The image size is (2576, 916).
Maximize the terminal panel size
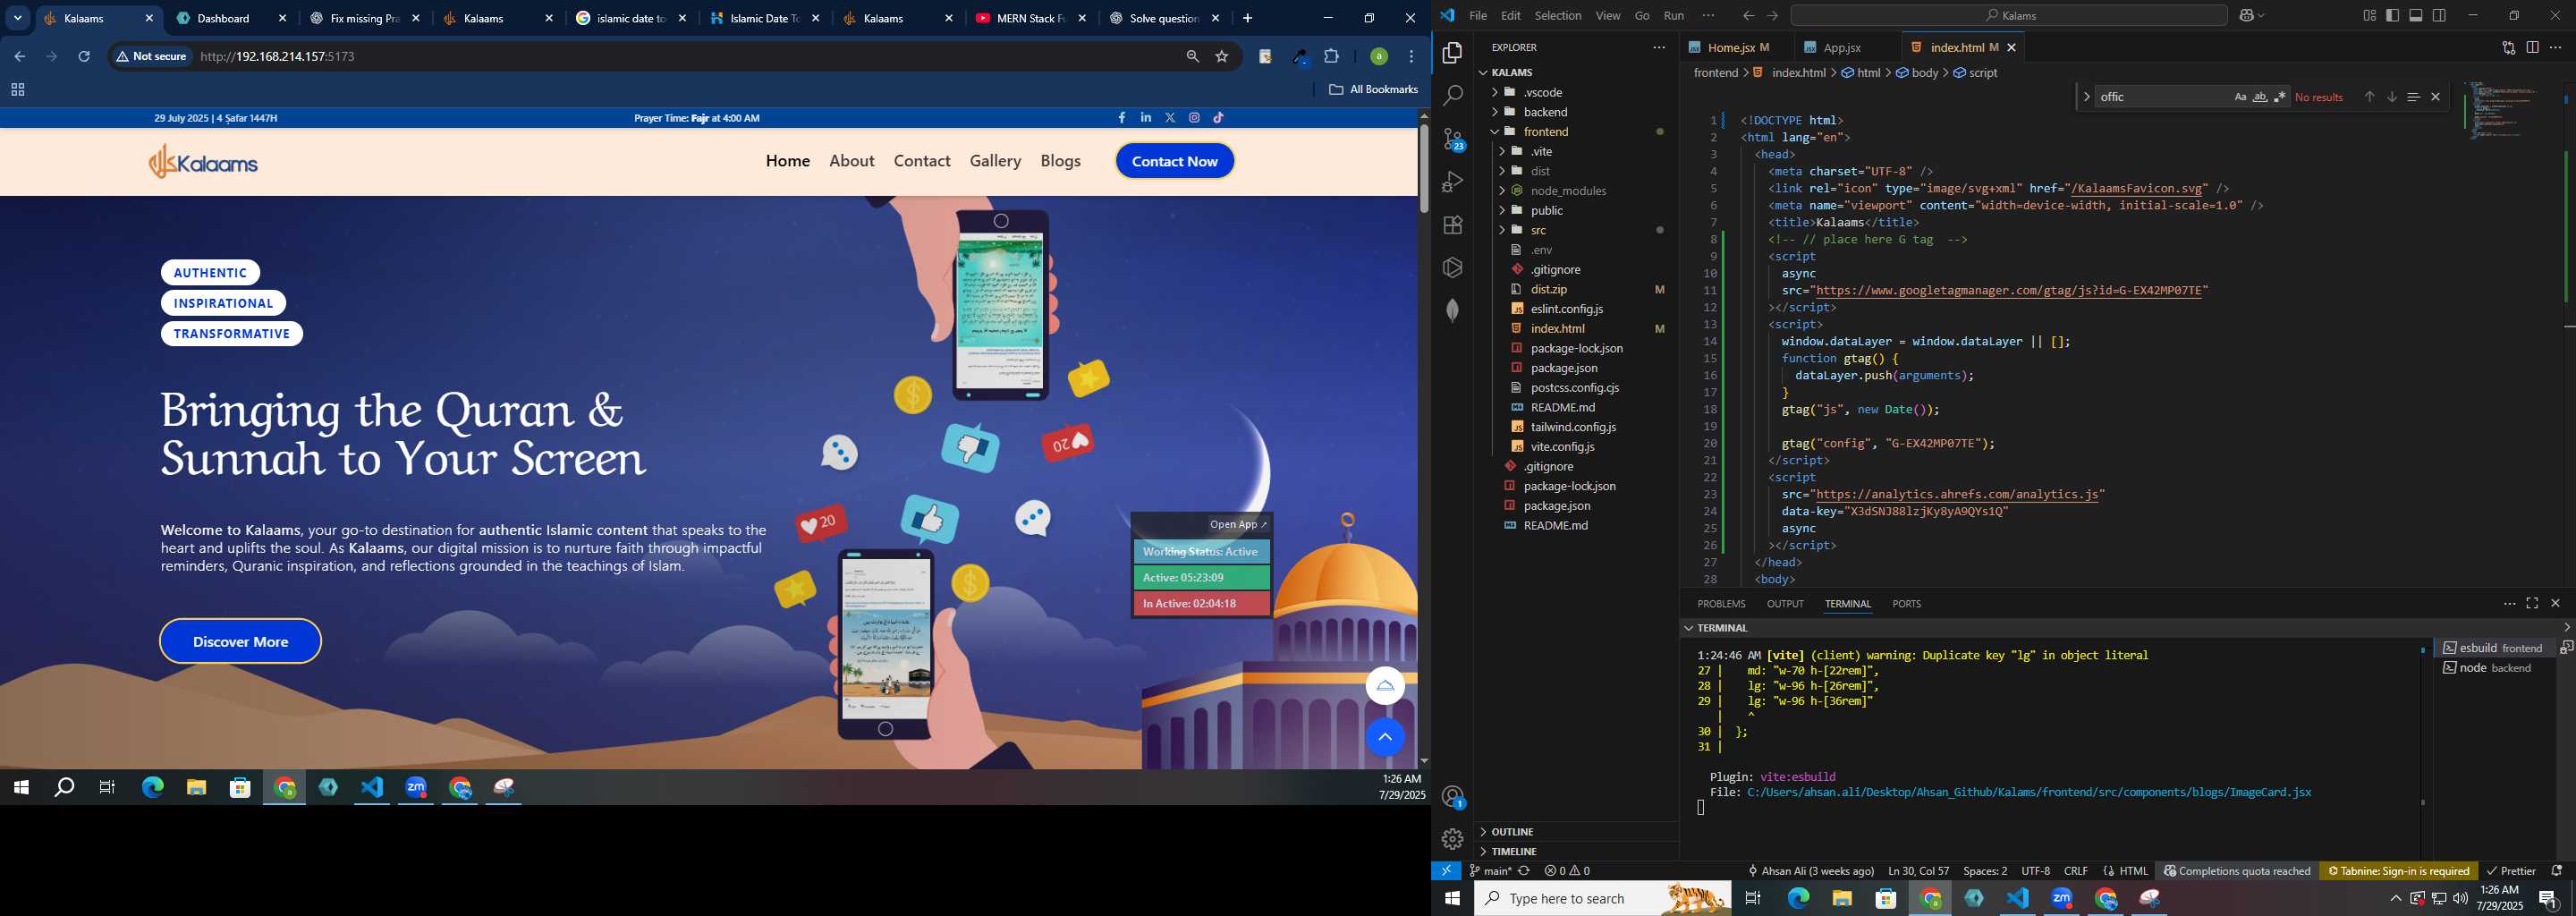tap(2532, 603)
